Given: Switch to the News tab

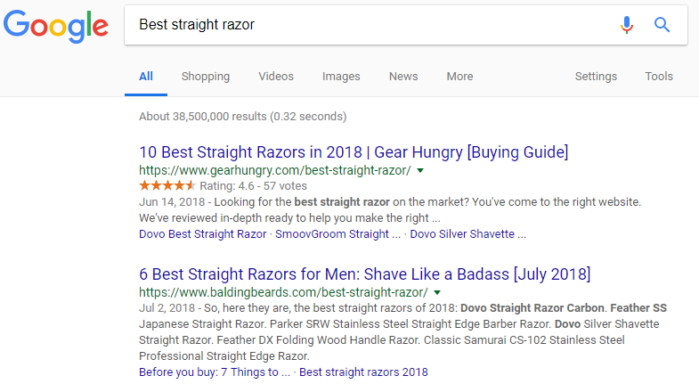Looking at the screenshot, I should (403, 77).
